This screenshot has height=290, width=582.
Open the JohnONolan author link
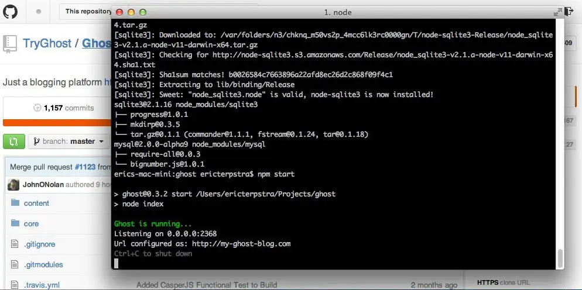[x=43, y=184]
